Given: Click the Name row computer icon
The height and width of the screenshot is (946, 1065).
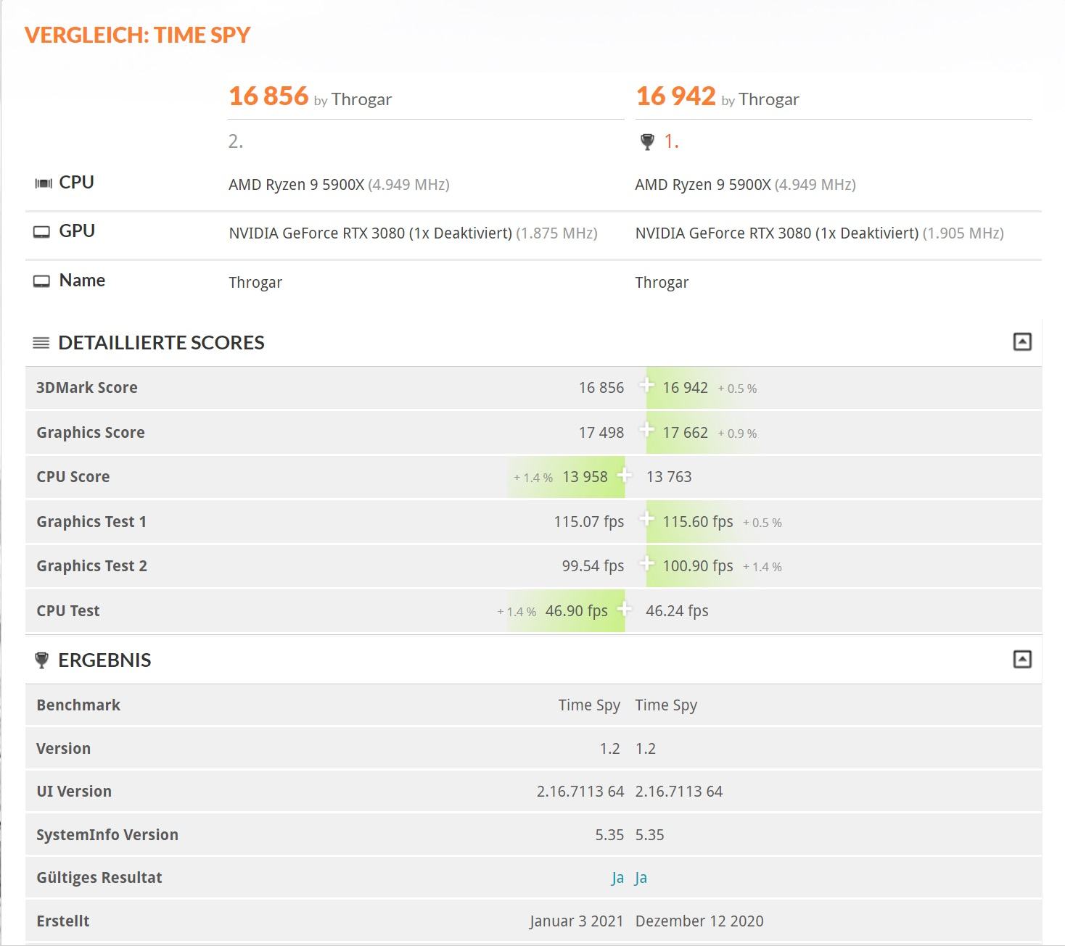Looking at the screenshot, I should [42, 281].
